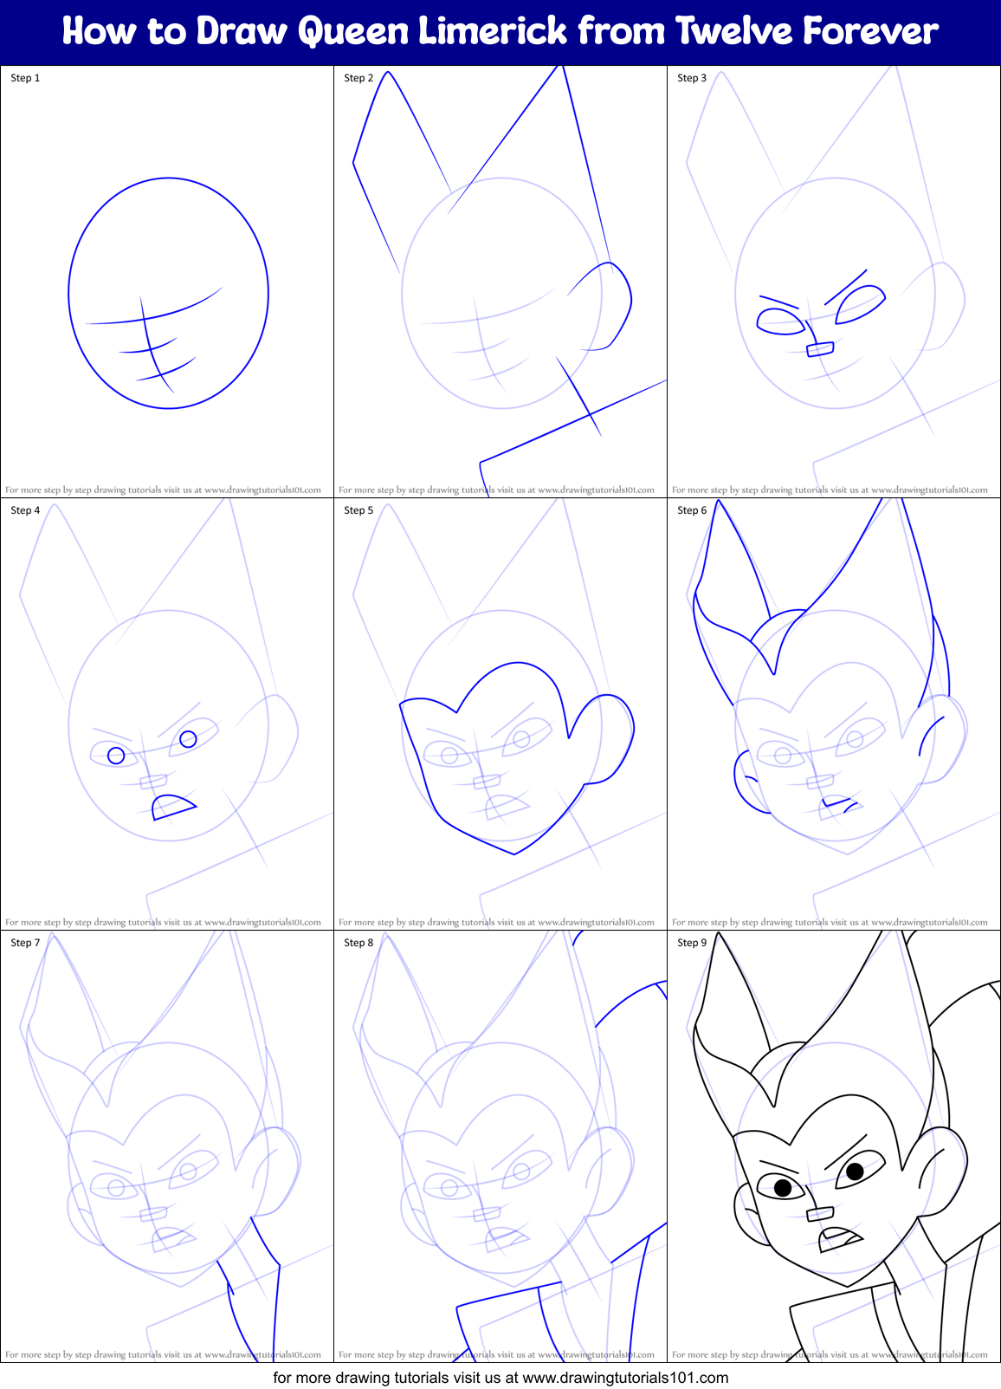Click the 'Step 9' label
1001x1389 pixels.
(692, 943)
